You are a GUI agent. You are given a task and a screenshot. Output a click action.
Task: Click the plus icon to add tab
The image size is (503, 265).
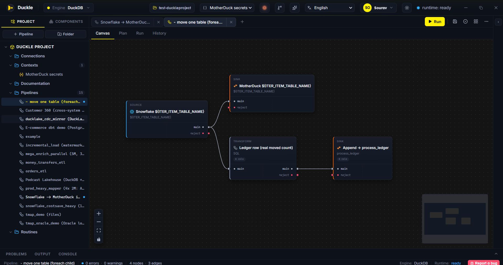click(x=242, y=22)
